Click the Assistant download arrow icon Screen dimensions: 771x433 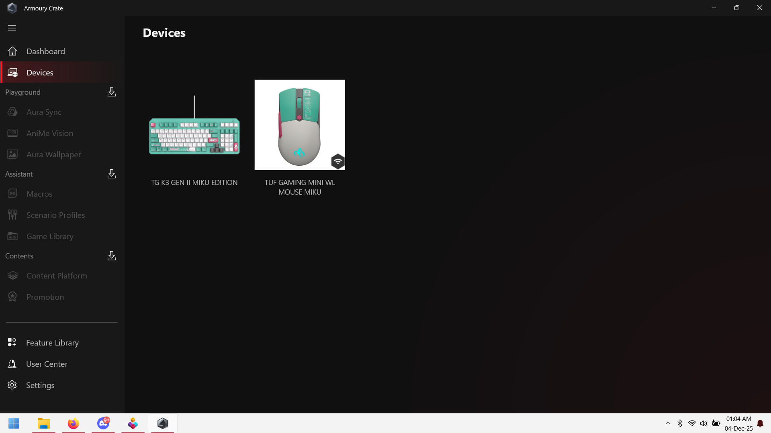click(x=112, y=174)
